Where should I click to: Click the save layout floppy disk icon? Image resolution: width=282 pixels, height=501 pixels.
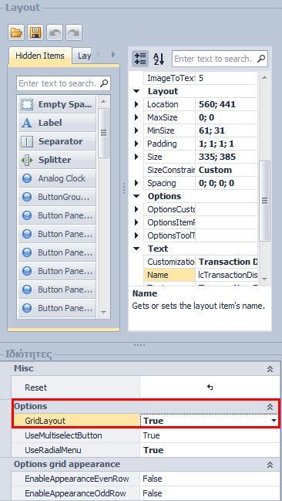click(35, 32)
